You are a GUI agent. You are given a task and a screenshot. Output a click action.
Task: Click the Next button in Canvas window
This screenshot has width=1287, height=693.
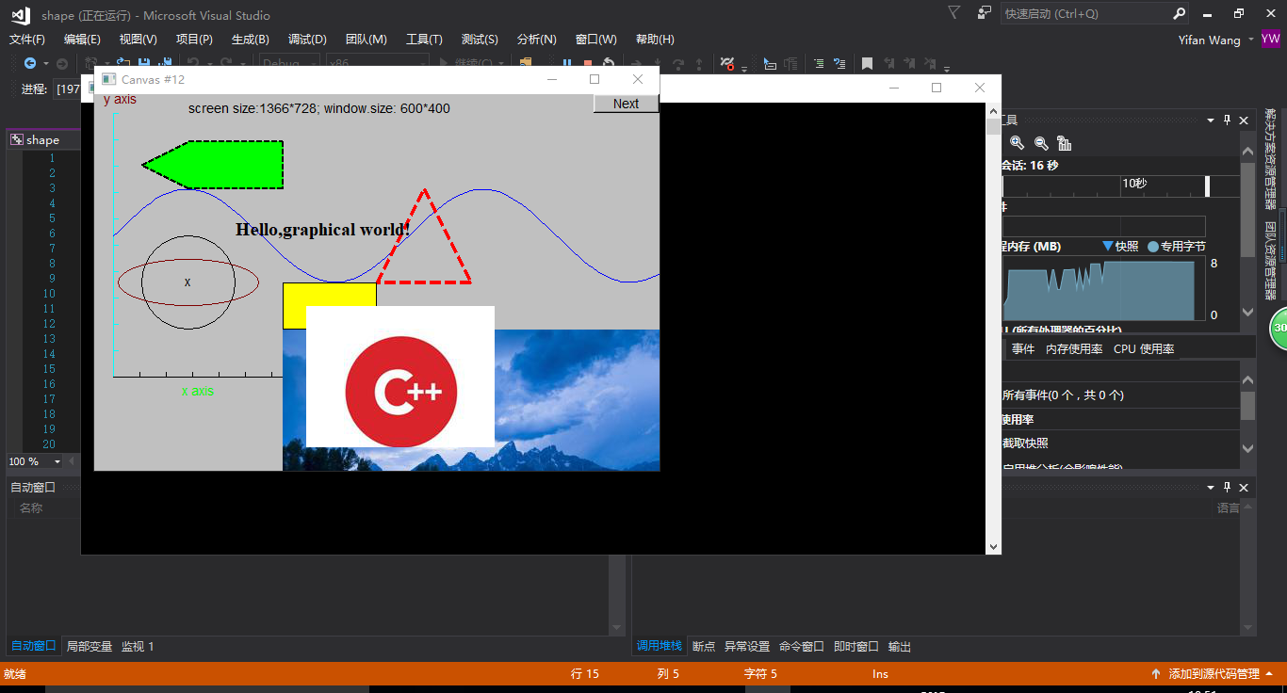coord(626,104)
